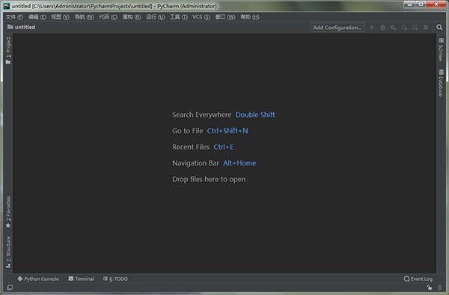Click the Ctrl+Shift+N shortcut hint
Image resolution: width=449 pixels, height=295 pixels.
[227, 131]
